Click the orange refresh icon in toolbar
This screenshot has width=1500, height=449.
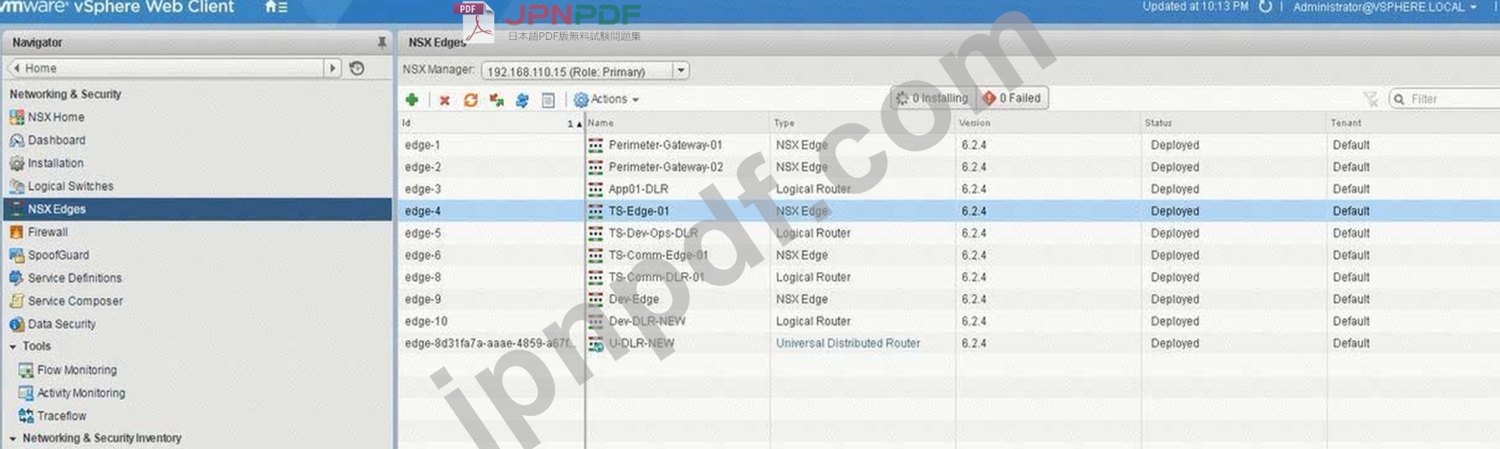point(471,100)
